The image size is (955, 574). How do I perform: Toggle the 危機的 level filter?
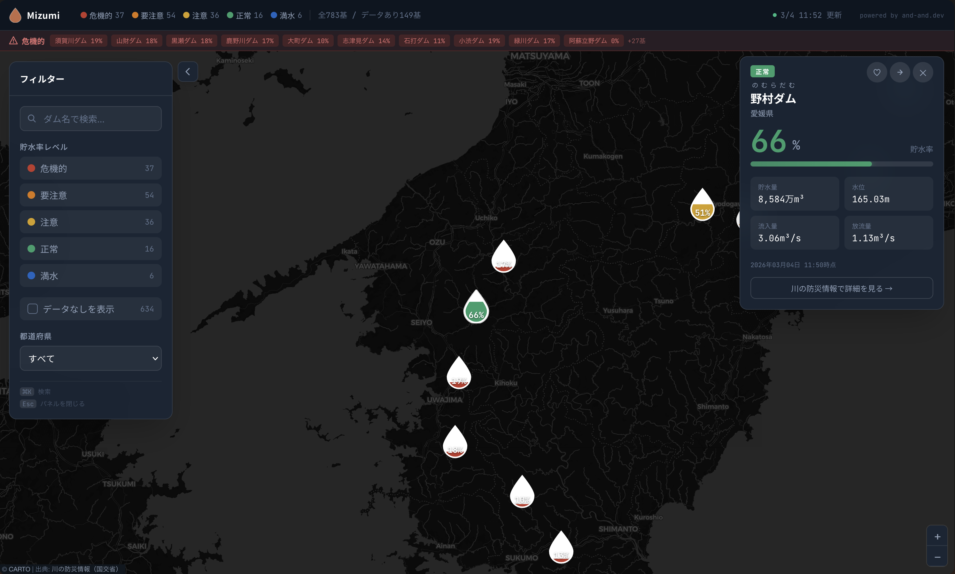[x=90, y=168]
